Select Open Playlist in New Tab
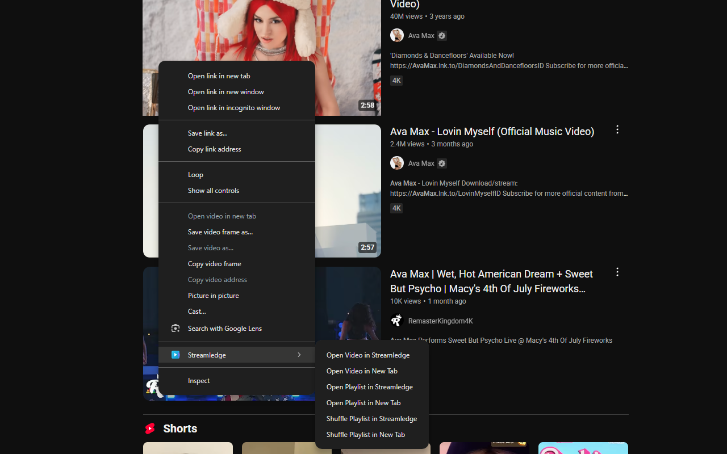The width and height of the screenshot is (727, 454). pyautogui.click(x=372, y=403)
